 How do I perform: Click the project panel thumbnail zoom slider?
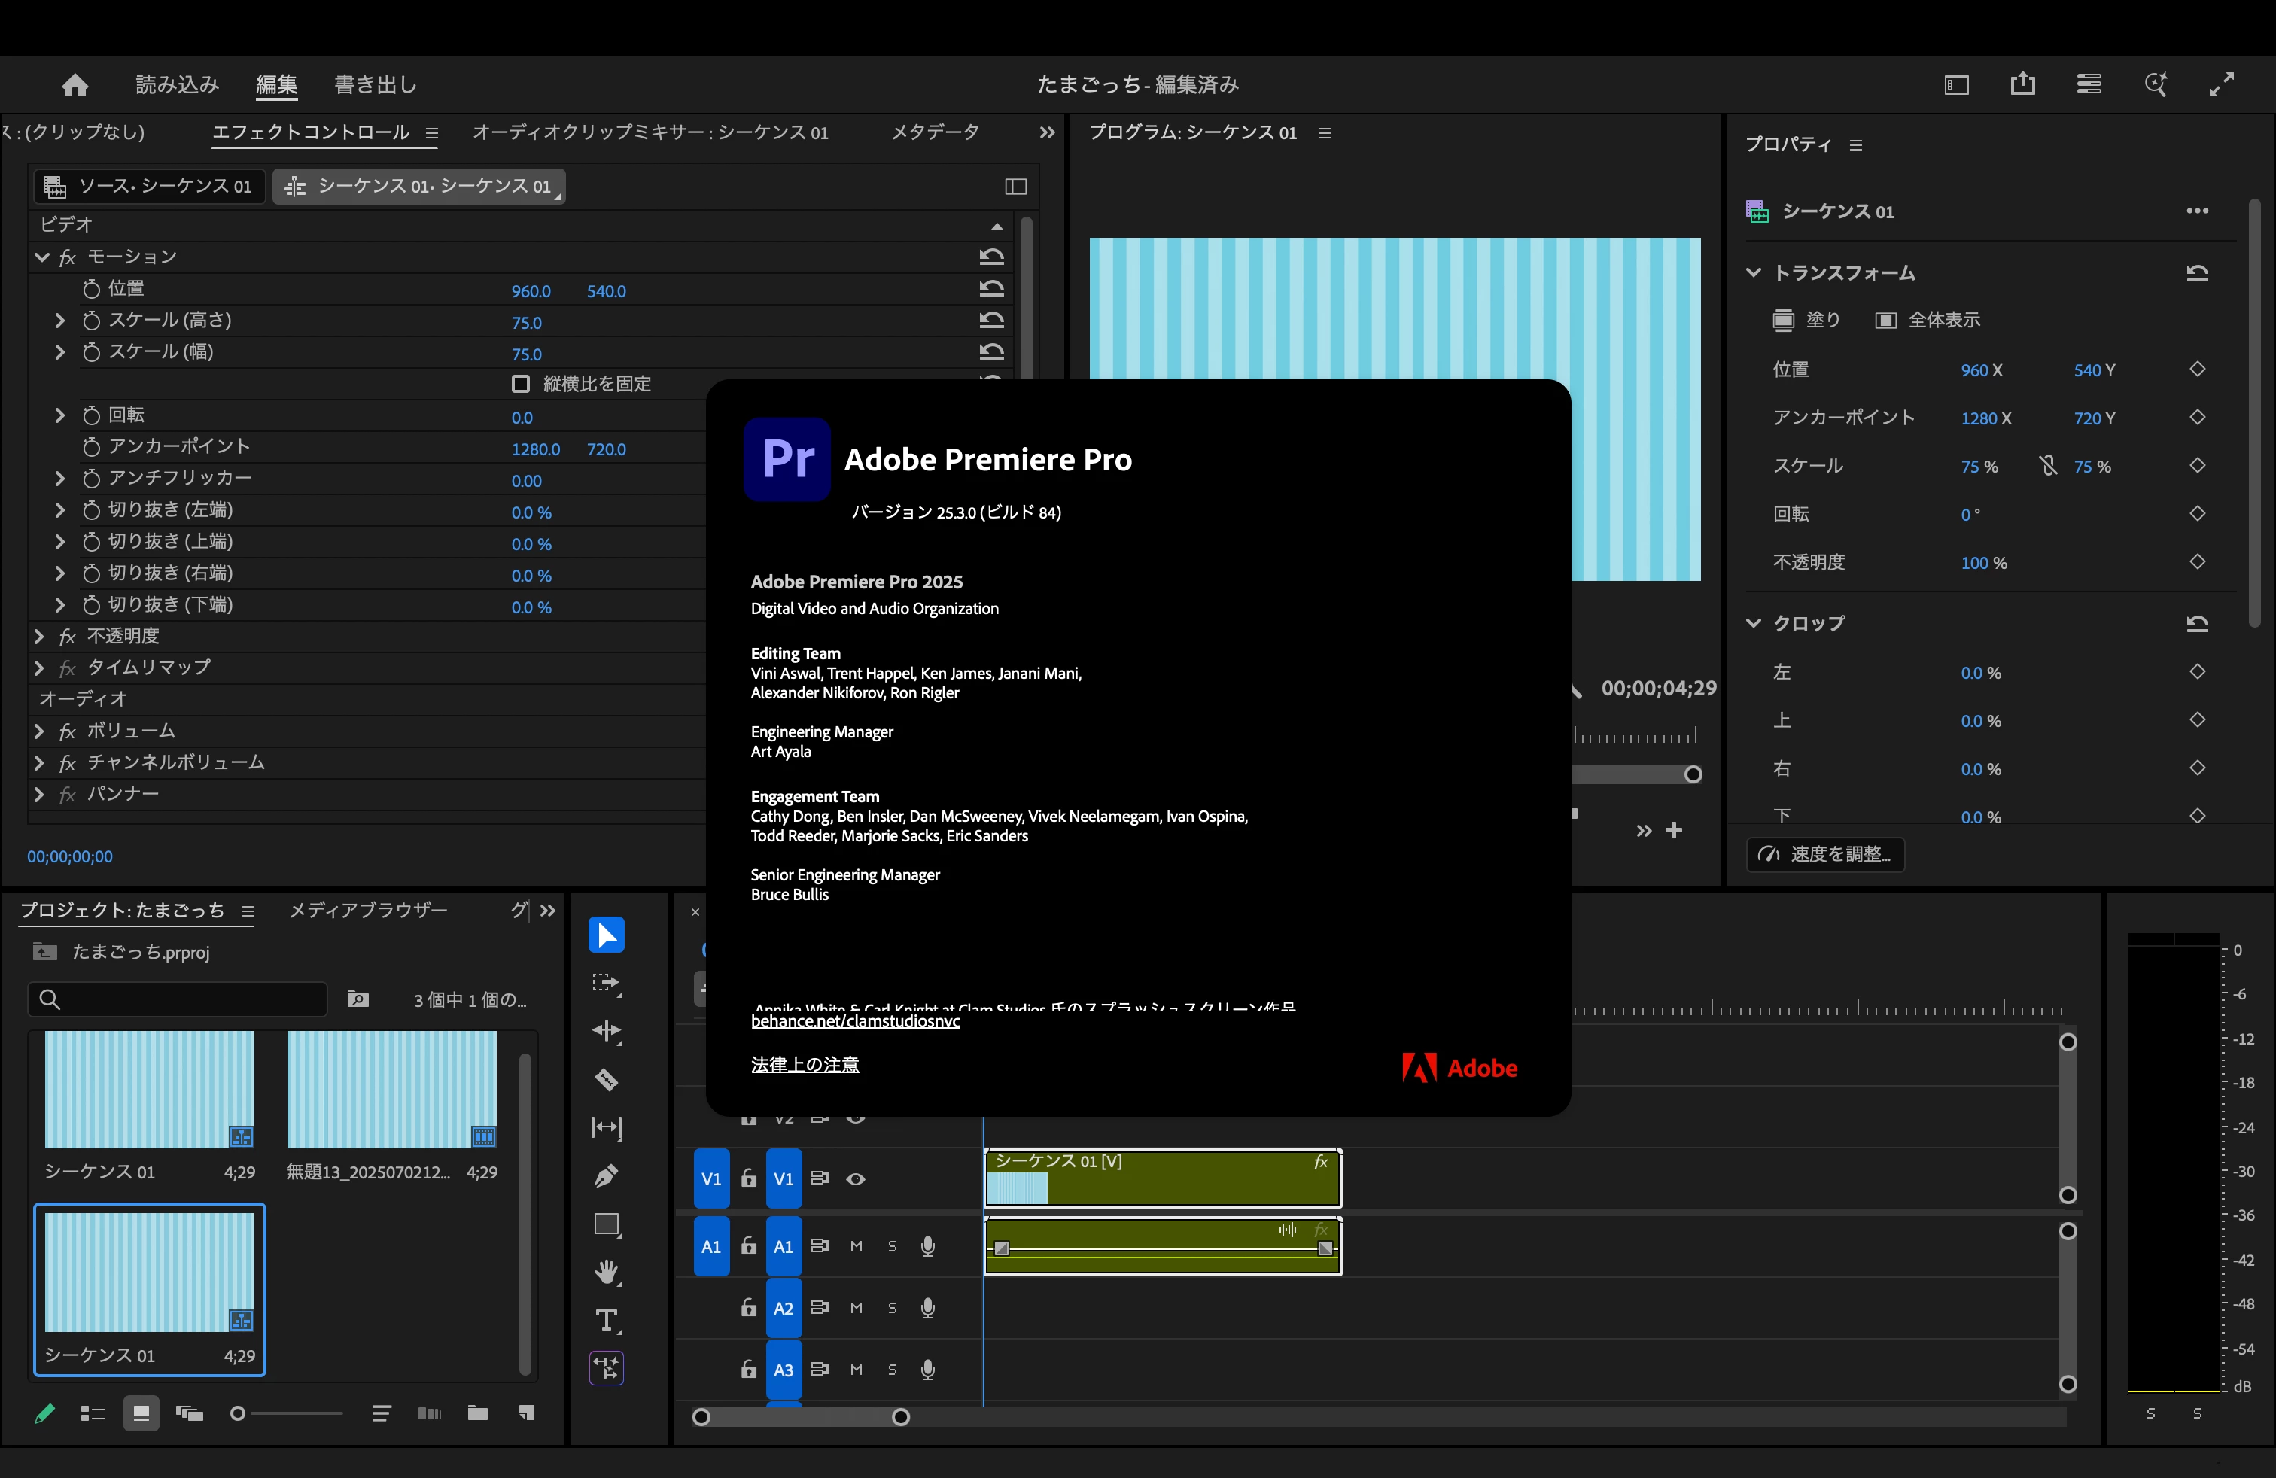click(238, 1413)
